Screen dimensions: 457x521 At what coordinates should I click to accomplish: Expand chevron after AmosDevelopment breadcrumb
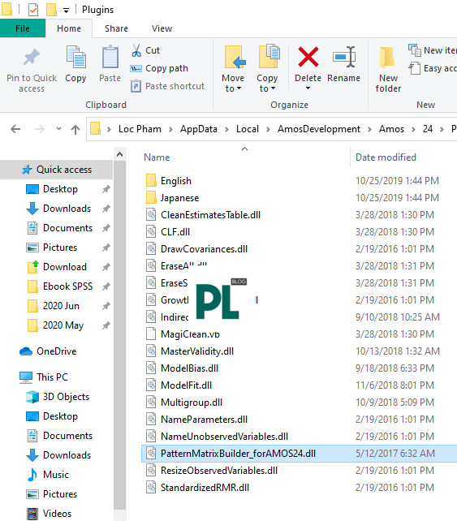tap(369, 129)
